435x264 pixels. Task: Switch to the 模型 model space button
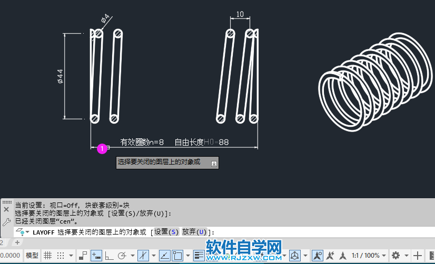click(x=32, y=255)
